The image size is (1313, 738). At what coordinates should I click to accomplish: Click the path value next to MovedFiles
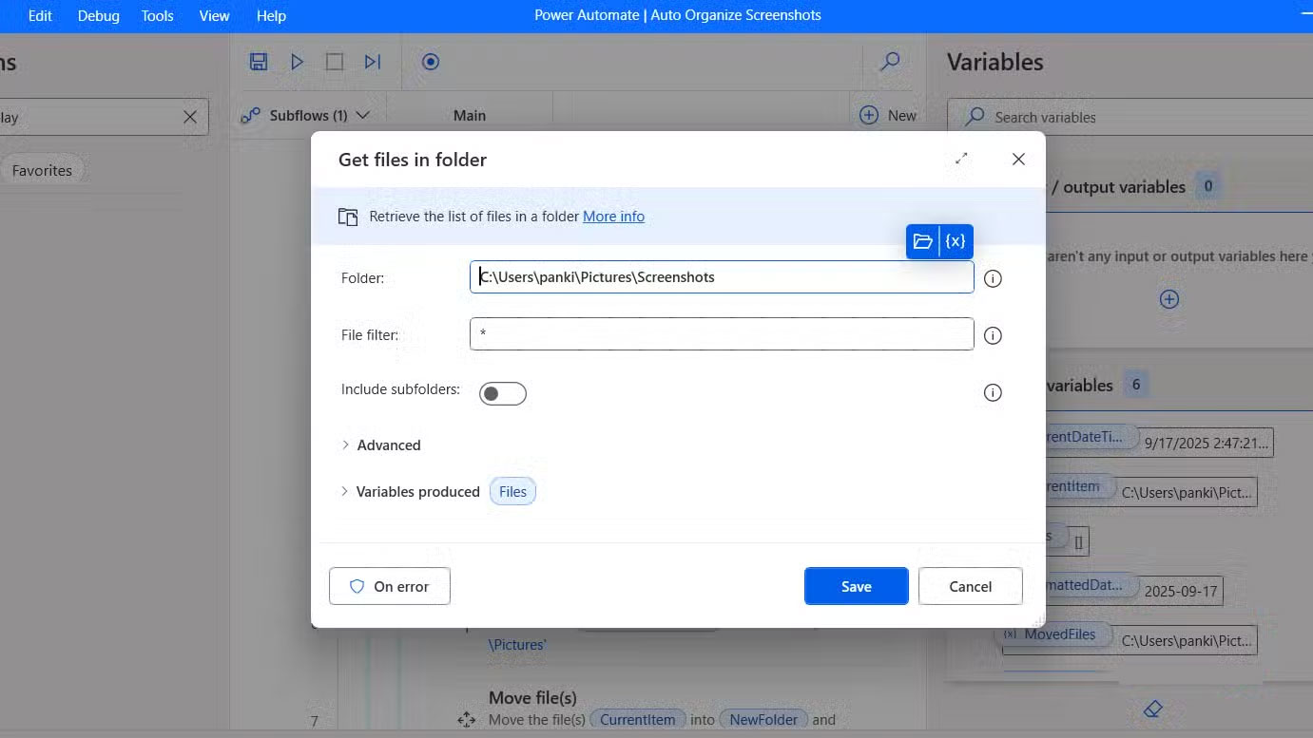click(x=1187, y=640)
